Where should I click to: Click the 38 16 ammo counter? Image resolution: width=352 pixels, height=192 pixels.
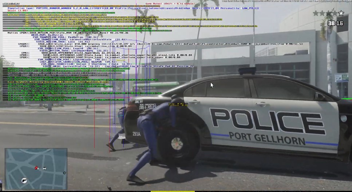point(335,23)
